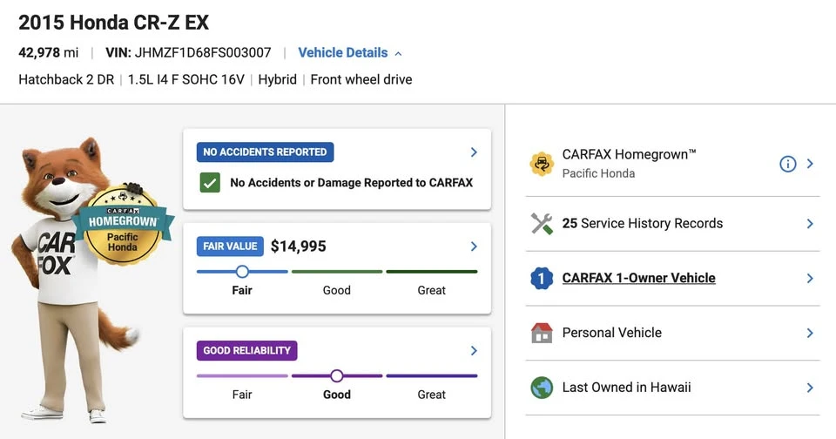The image size is (836, 439).
Task: Click the 2015 Honda CR-Z EX title
Action: click(x=113, y=23)
